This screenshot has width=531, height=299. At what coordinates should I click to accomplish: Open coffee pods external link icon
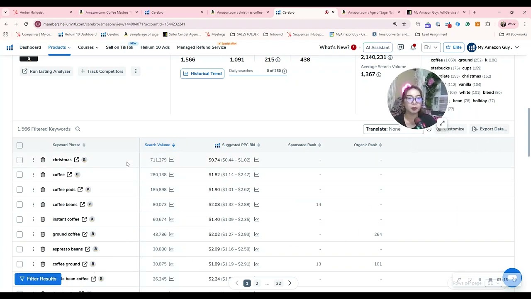(80, 189)
